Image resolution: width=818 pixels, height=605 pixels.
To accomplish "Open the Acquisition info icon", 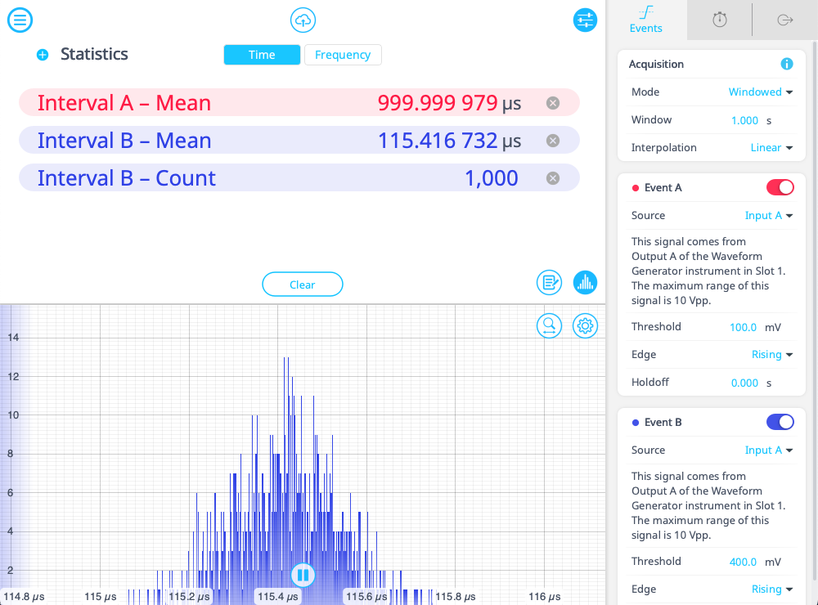I will (x=787, y=64).
